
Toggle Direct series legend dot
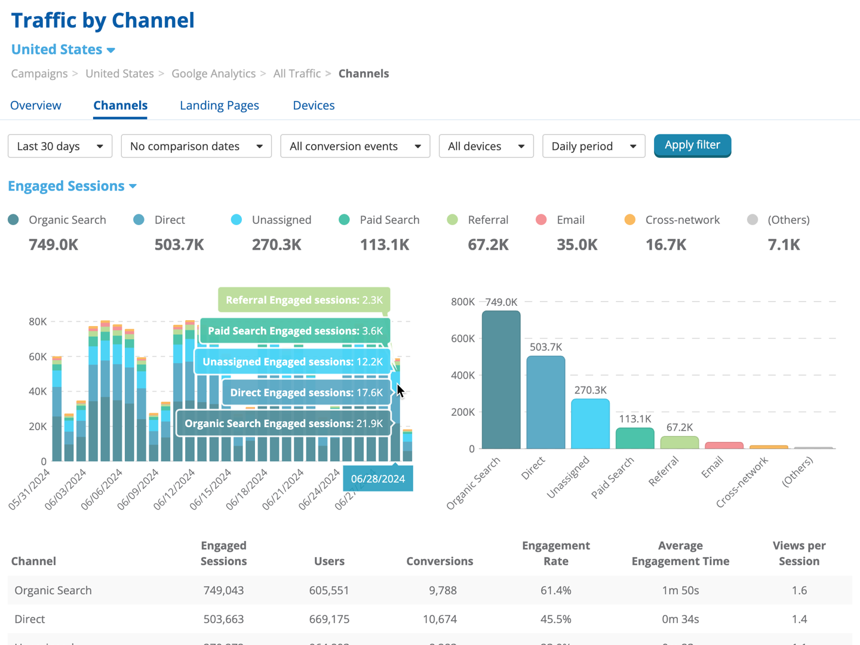(139, 220)
